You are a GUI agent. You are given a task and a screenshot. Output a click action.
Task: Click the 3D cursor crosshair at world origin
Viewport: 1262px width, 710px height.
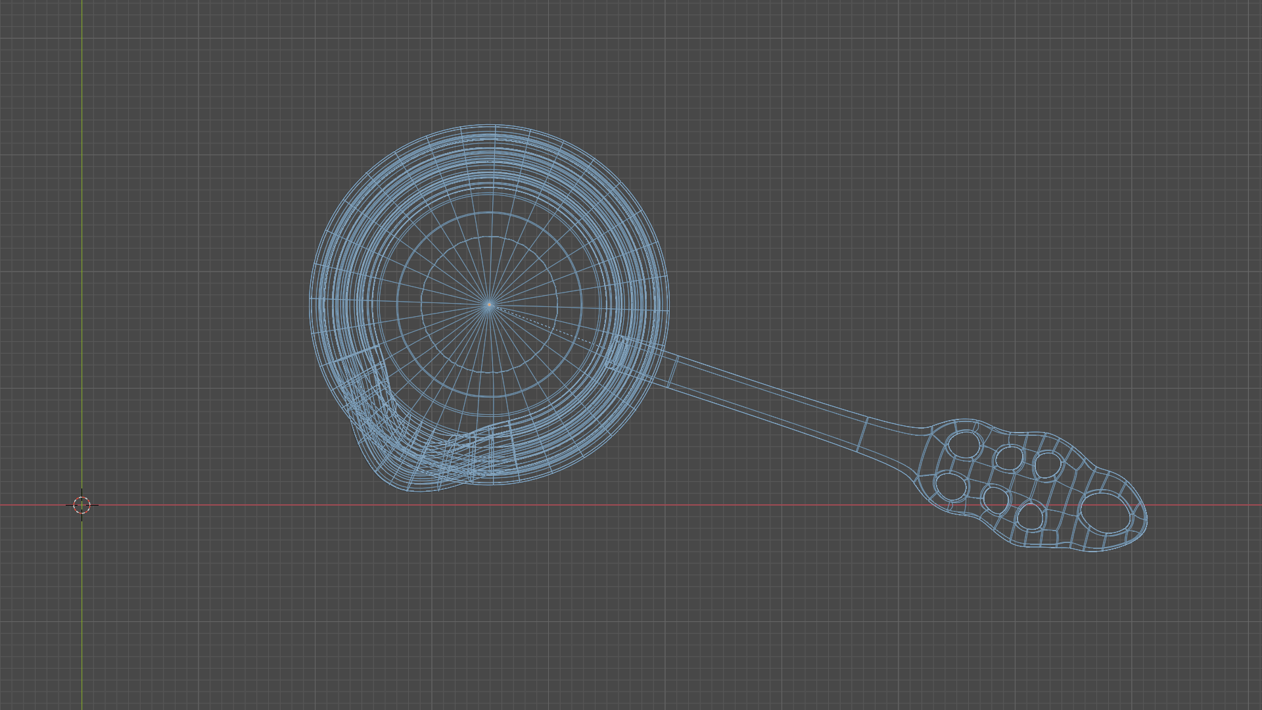82,505
